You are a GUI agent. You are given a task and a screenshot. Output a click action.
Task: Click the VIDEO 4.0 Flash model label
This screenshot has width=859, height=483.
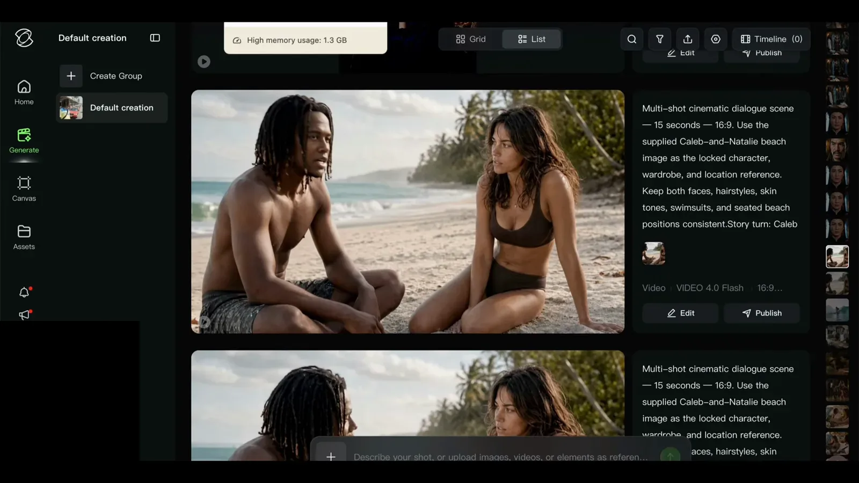coord(710,288)
